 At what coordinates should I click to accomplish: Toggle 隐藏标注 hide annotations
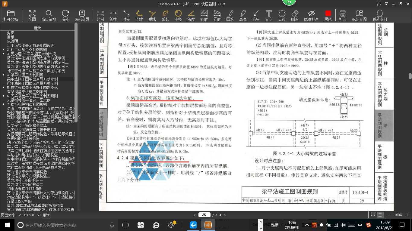[311, 15]
